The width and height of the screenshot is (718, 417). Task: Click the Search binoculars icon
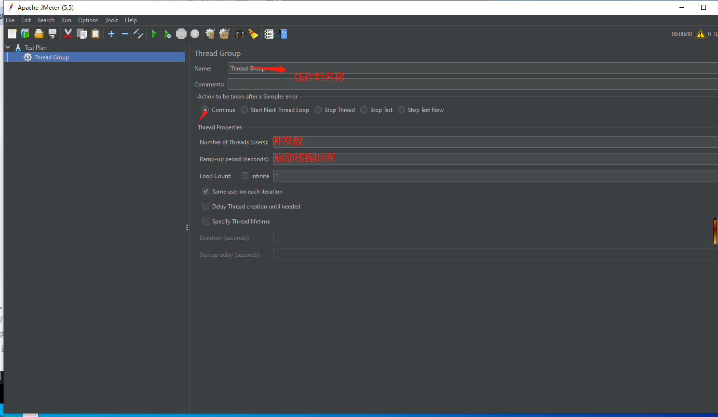240,34
